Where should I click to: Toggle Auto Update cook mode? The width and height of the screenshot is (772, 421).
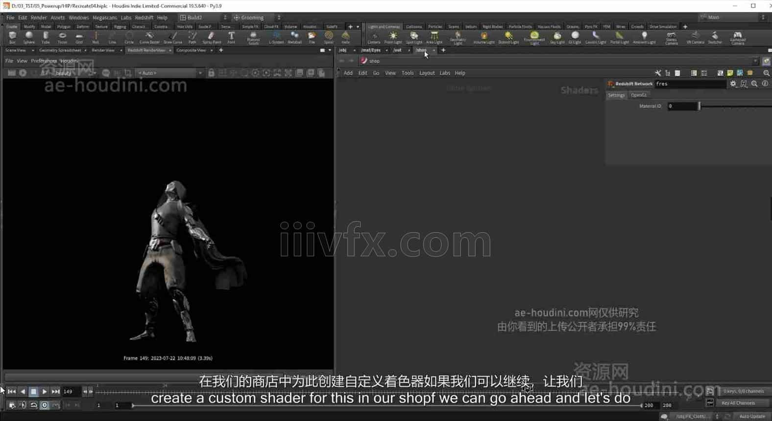coord(752,416)
